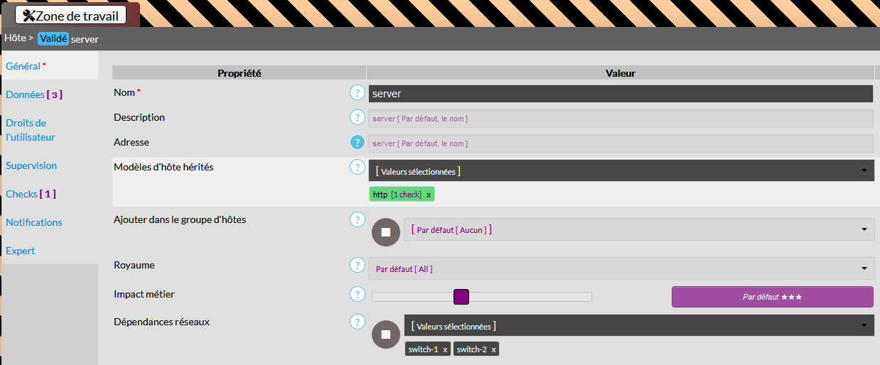Click the Royaume help icon

click(x=358, y=266)
